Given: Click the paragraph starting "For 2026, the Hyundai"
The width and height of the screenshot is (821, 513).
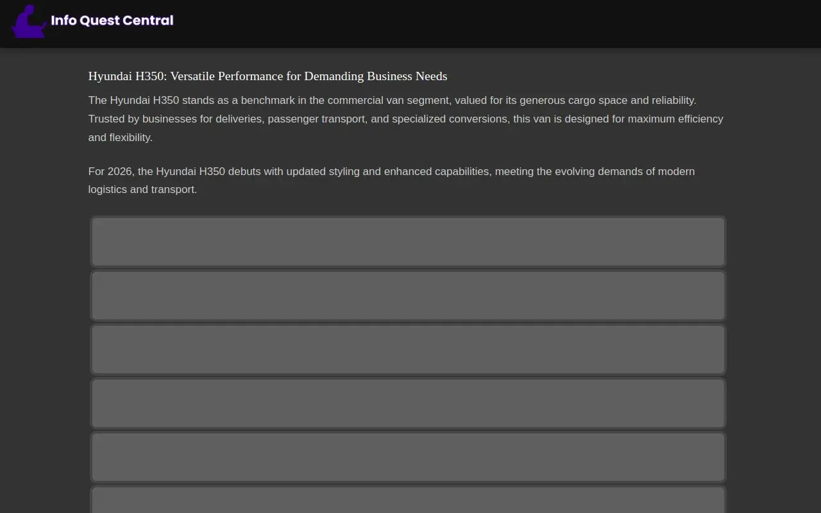Looking at the screenshot, I should click(x=392, y=180).
